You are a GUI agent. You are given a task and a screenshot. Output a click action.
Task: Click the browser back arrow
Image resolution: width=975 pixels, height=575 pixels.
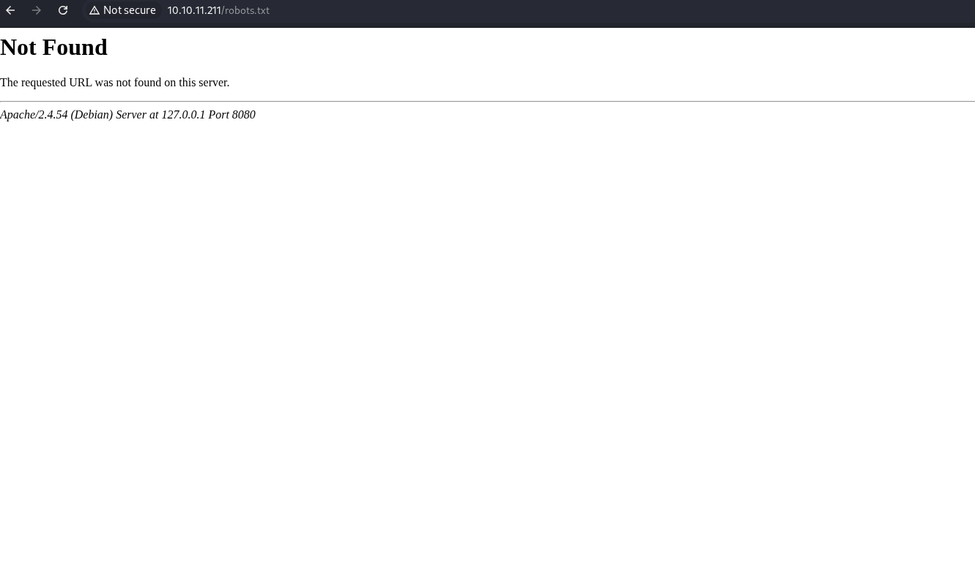click(x=10, y=10)
